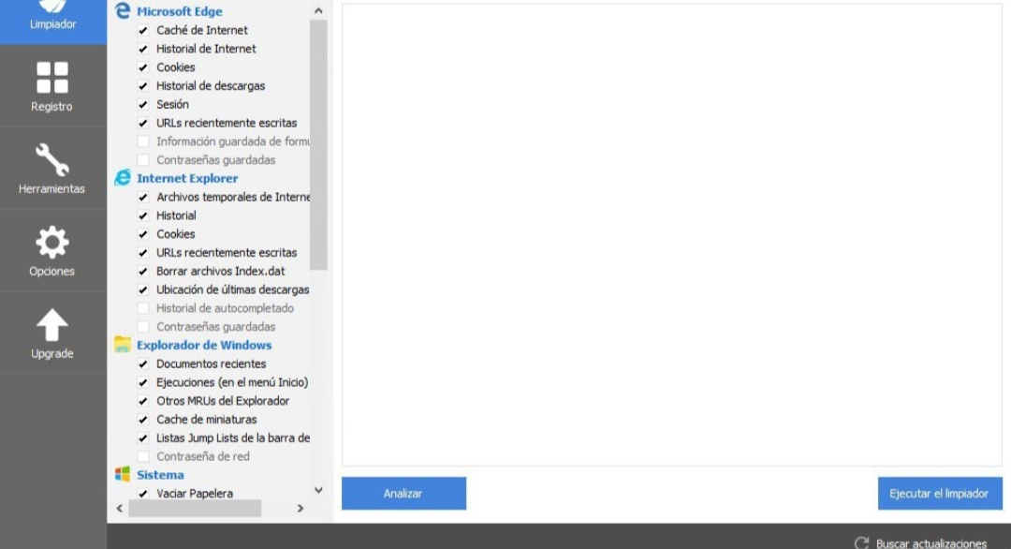Uncheck Borrar archivos Index.dat
This screenshot has height=549, width=1011.
(x=143, y=272)
